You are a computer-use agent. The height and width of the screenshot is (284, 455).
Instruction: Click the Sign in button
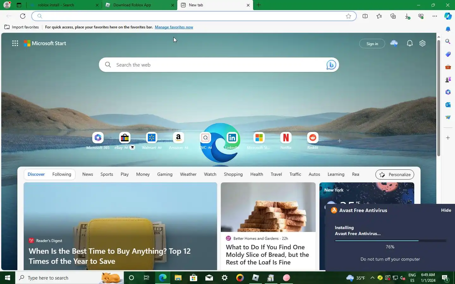pos(372,44)
